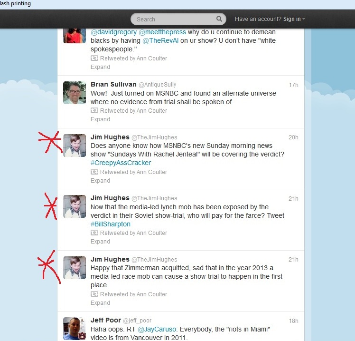Click the search magnifier icon
This screenshot has height=341, width=355.
click(x=219, y=19)
